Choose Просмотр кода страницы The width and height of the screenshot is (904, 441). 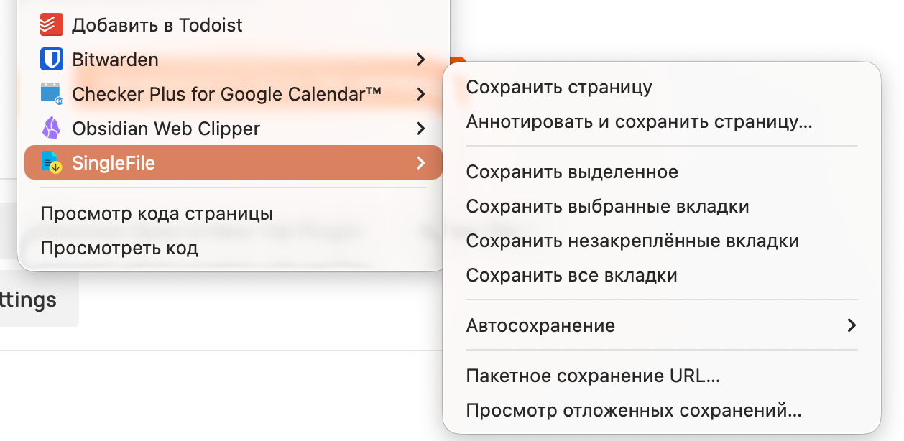click(x=234, y=213)
